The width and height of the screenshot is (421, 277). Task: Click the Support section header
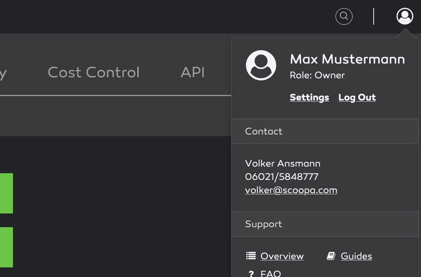pos(325,224)
